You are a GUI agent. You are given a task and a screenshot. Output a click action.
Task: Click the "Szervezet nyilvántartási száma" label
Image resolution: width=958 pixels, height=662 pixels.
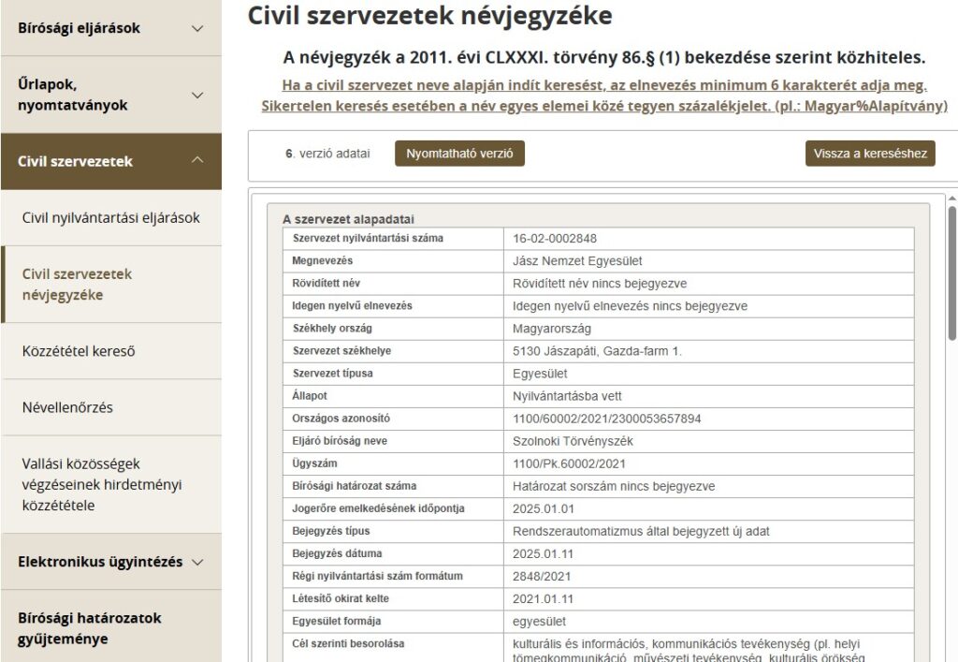coord(368,239)
